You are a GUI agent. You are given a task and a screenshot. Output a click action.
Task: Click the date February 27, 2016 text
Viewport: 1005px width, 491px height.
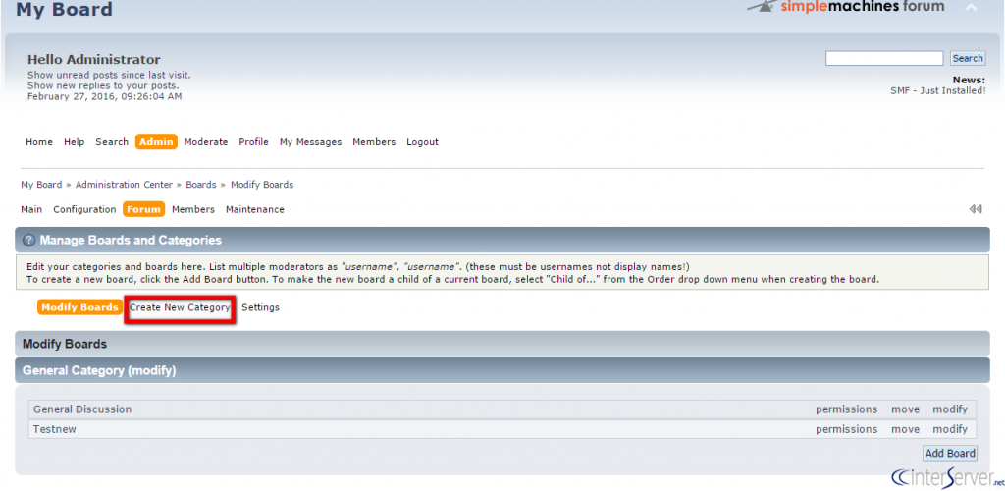104,97
